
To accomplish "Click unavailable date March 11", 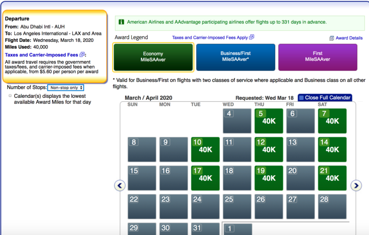I will pyautogui.click(x=237, y=149).
